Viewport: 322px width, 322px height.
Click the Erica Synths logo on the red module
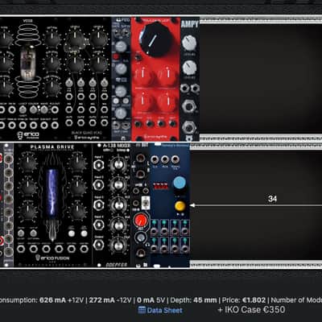[x=155, y=136]
